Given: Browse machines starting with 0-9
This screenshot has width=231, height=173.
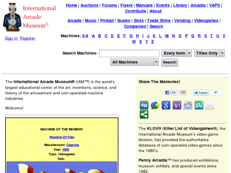Looking at the screenshot, I should [85, 36].
